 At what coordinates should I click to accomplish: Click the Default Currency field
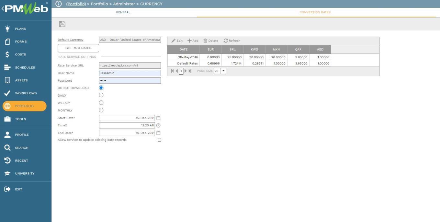point(130,40)
